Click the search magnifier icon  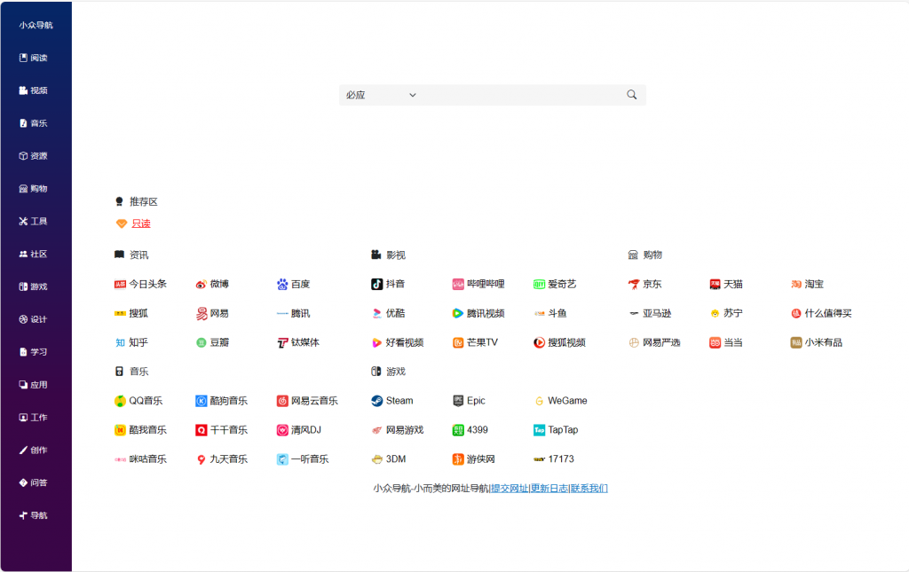click(631, 94)
